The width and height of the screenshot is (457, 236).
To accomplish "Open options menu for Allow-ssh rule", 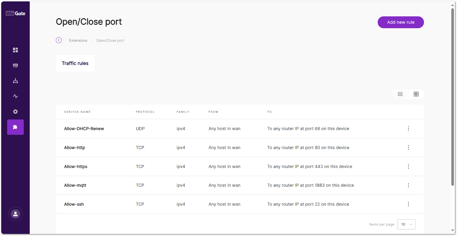I will click(408, 204).
